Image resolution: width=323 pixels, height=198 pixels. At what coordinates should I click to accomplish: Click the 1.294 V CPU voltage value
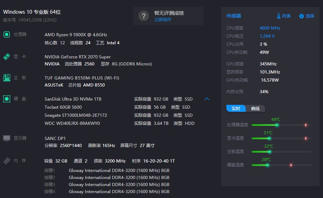267,36
